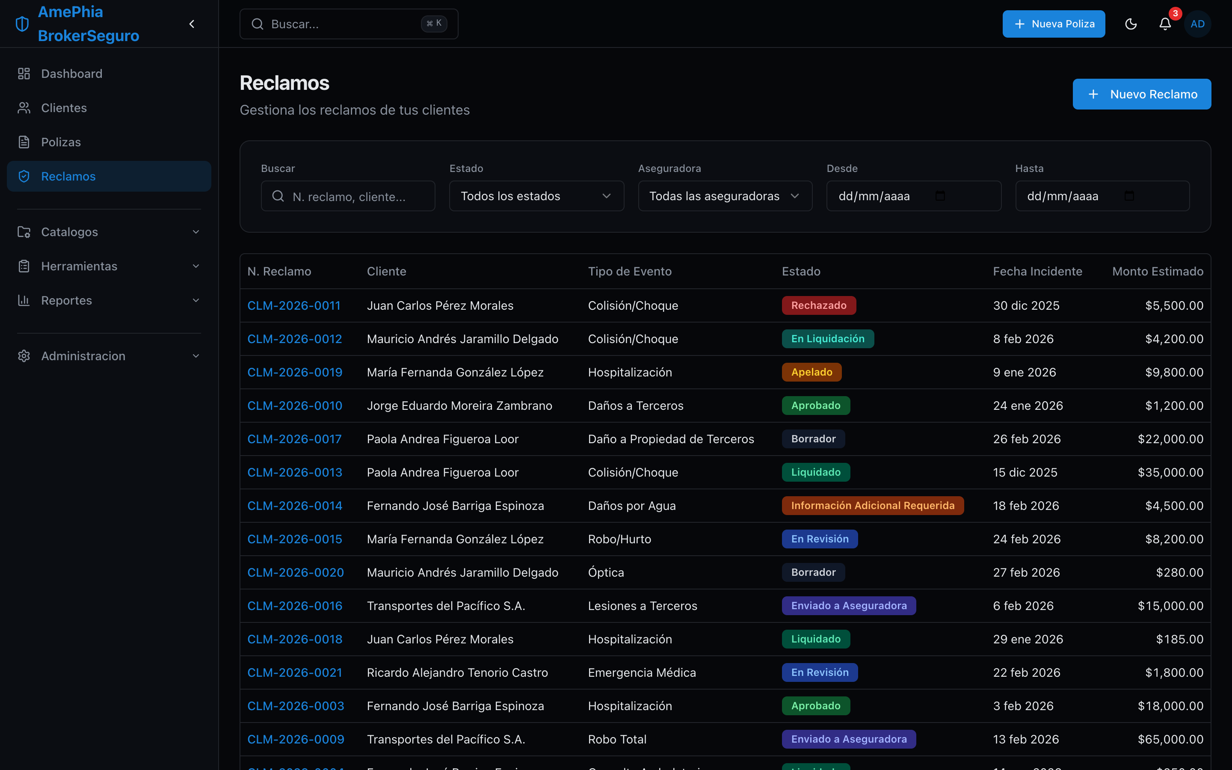The width and height of the screenshot is (1232, 770).
Task: Click the Información Adicional Requerida badge
Action: (x=873, y=506)
